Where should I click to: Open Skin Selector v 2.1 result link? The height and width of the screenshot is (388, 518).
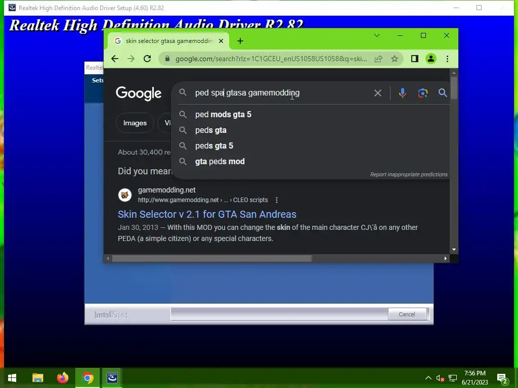[x=207, y=214]
